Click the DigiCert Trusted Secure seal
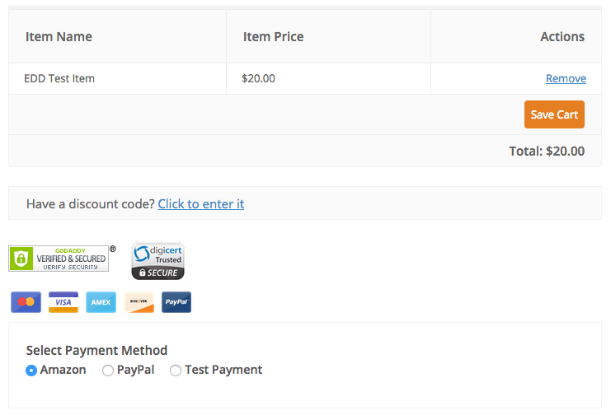 157,261
